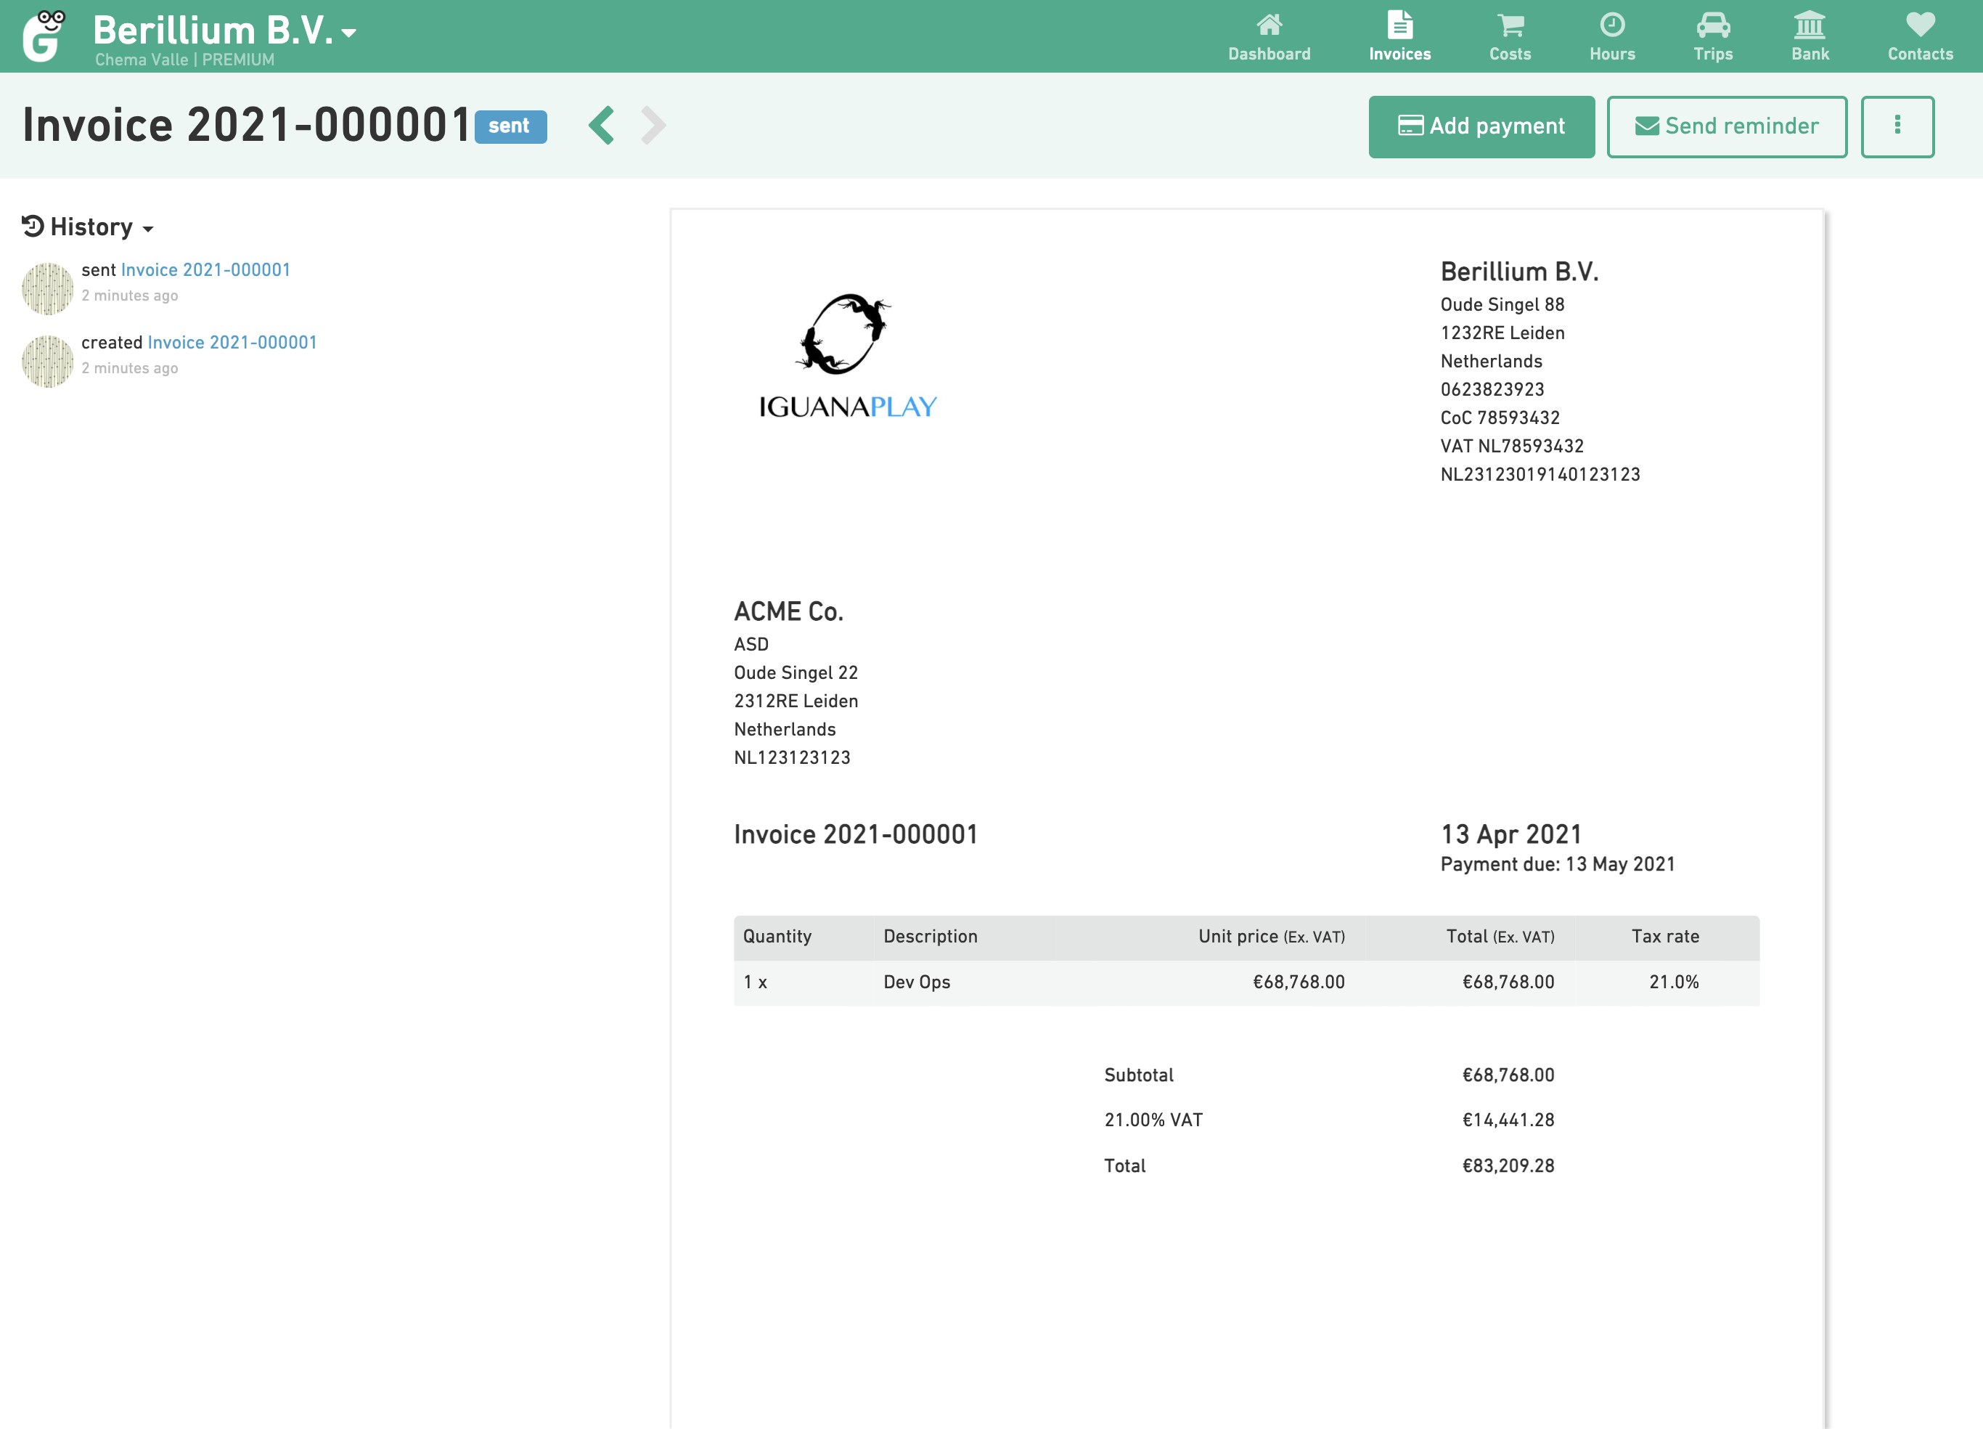This screenshot has height=1429, width=1983.
Task: Click the blue sent status badge
Action: coord(510,127)
